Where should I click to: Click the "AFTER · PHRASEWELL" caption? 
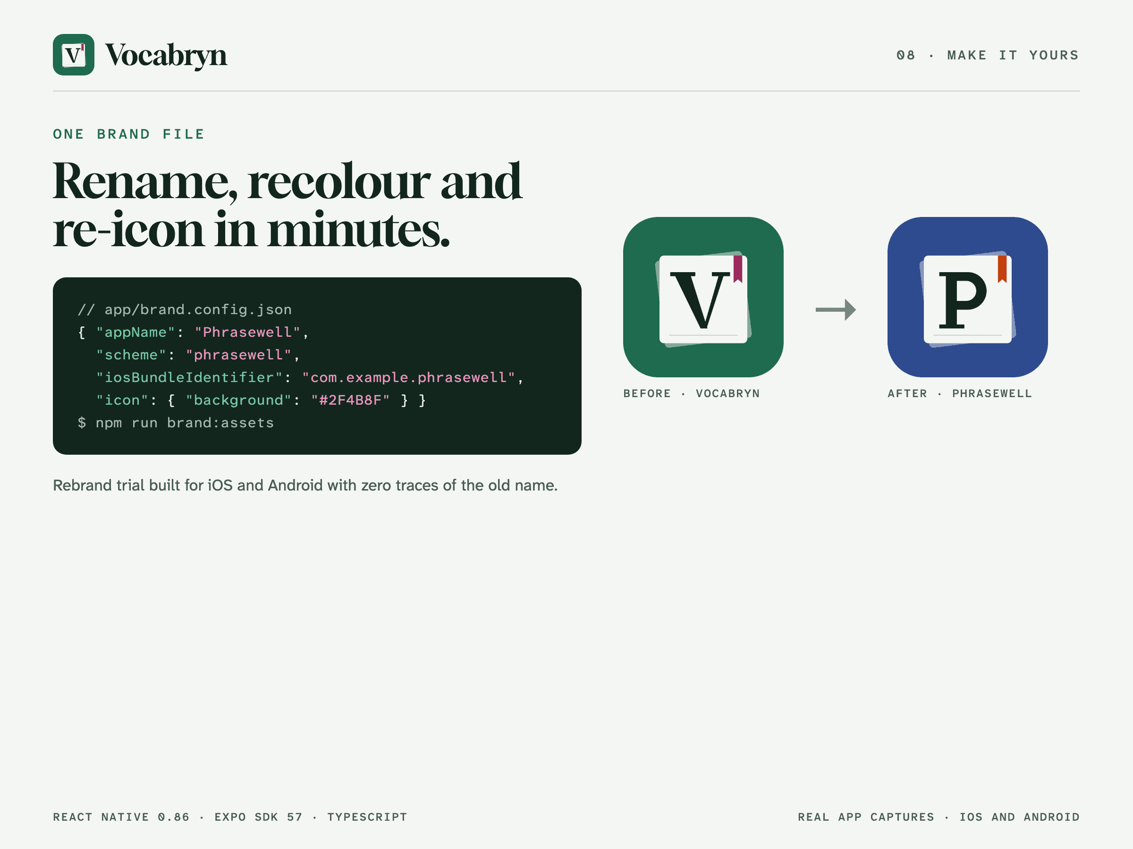(x=960, y=393)
